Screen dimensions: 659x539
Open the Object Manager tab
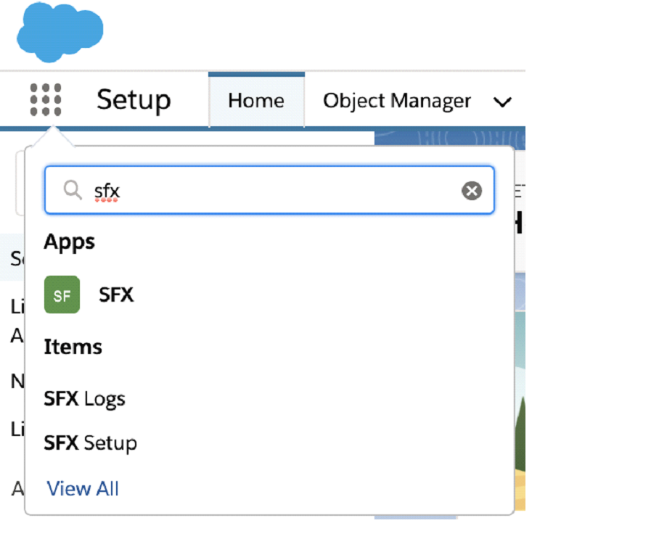click(x=397, y=101)
